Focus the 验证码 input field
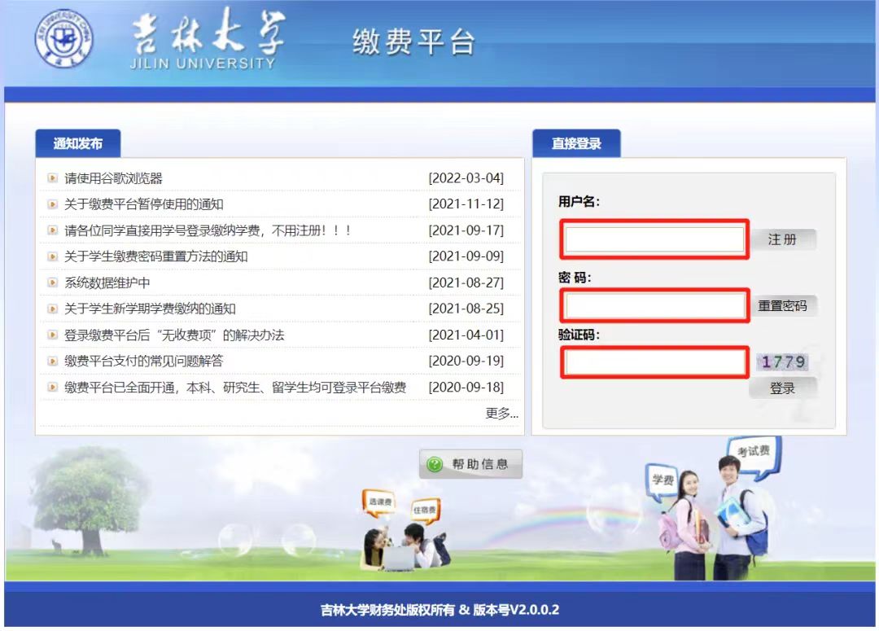 tap(654, 362)
